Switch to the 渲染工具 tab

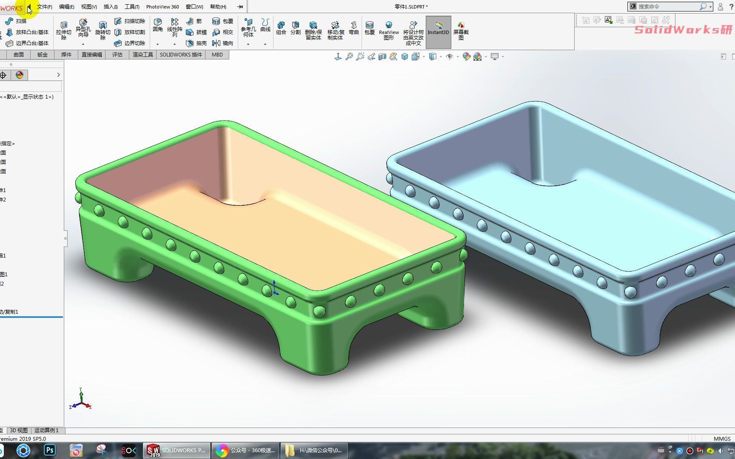[143, 54]
